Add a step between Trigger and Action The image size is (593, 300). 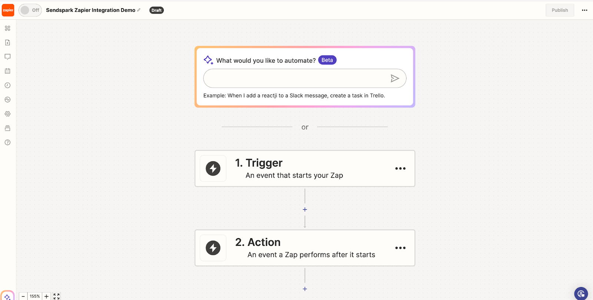point(305,210)
